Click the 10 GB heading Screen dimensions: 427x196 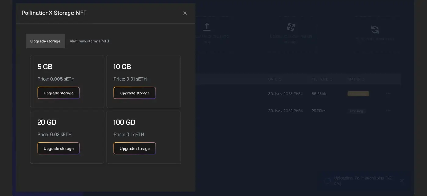tap(122, 67)
